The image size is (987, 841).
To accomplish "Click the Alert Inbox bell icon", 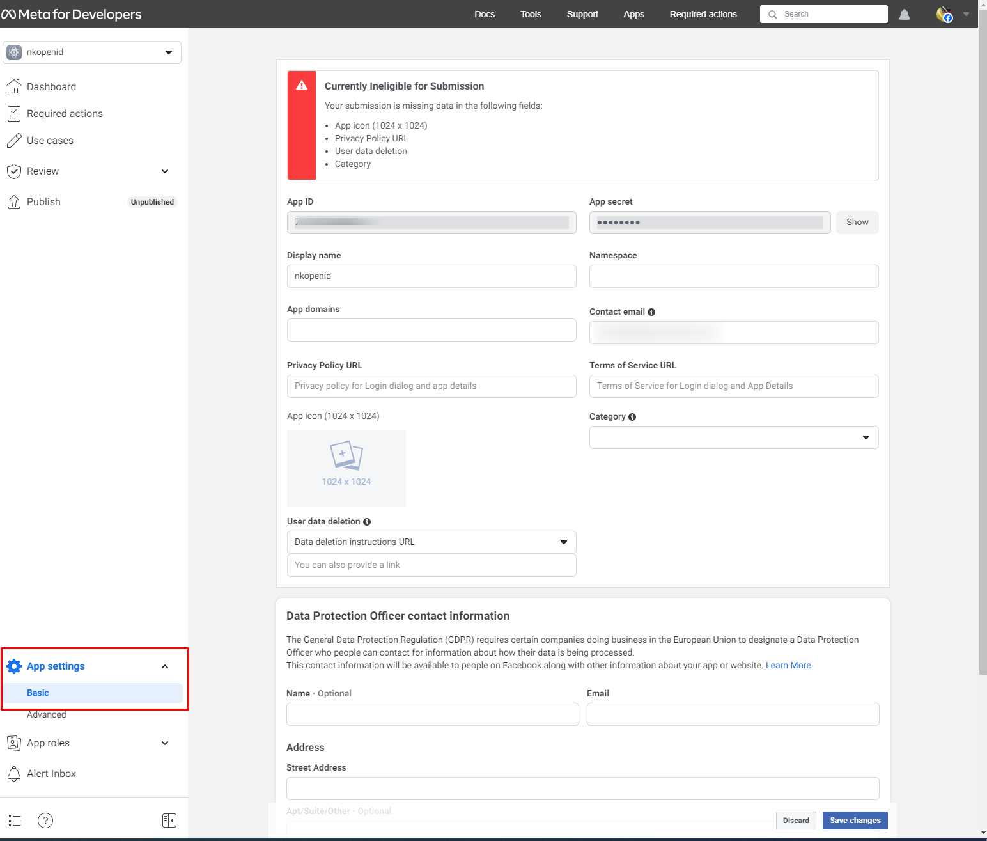I will coord(14,773).
